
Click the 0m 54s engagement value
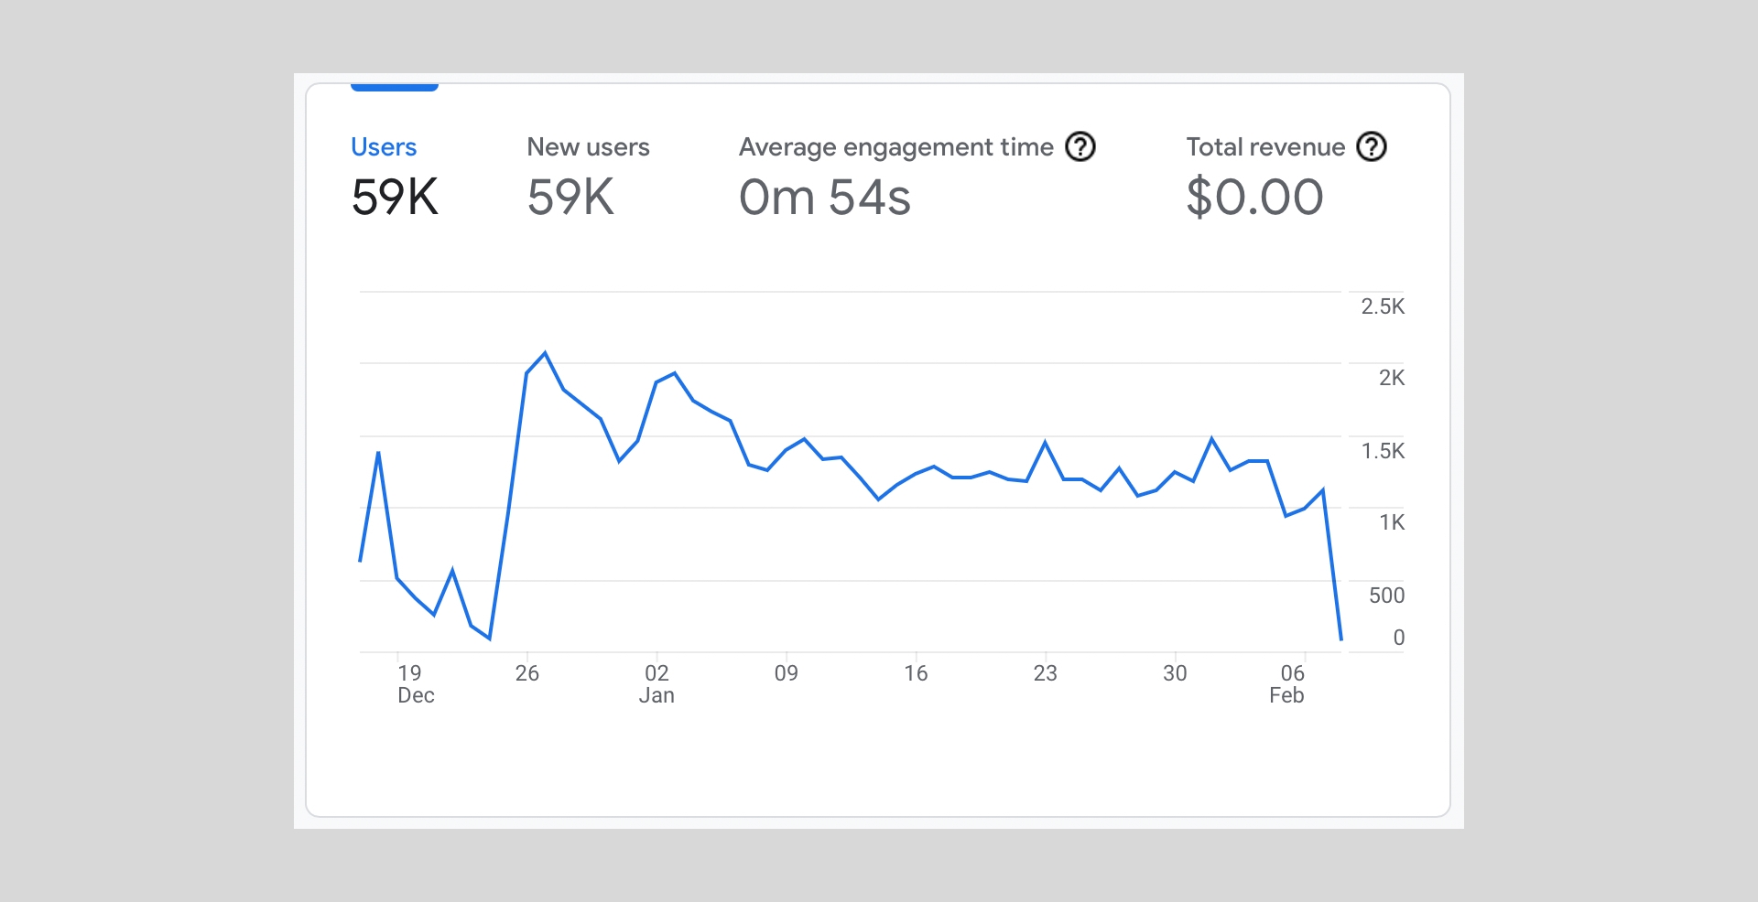824,198
